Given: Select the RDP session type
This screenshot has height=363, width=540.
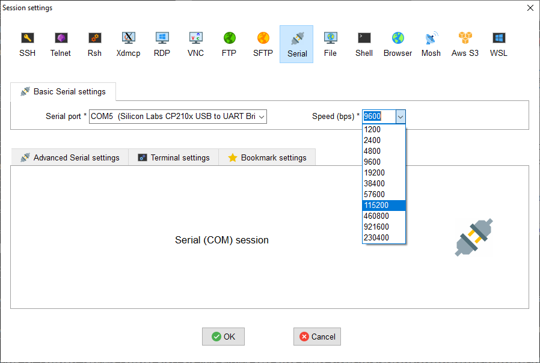Looking at the screenshot, I should [x=162, y=44].
